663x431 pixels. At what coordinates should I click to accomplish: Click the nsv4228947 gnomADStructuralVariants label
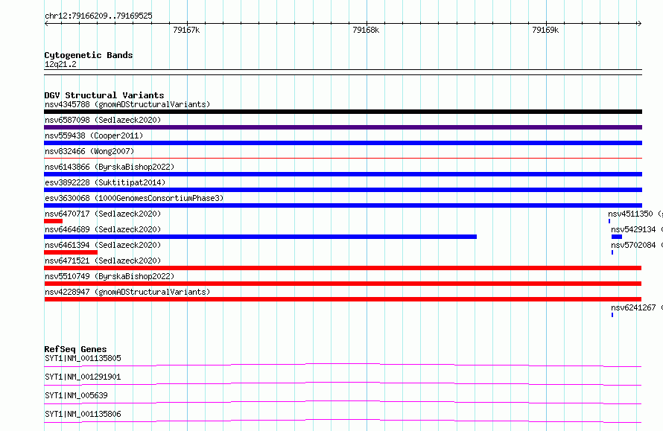tap(127, 292)
